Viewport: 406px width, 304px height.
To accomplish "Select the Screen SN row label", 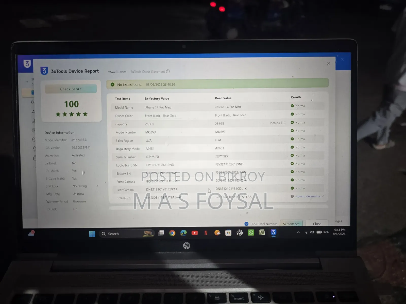I will pyautogui.click(x=124, y=198).
